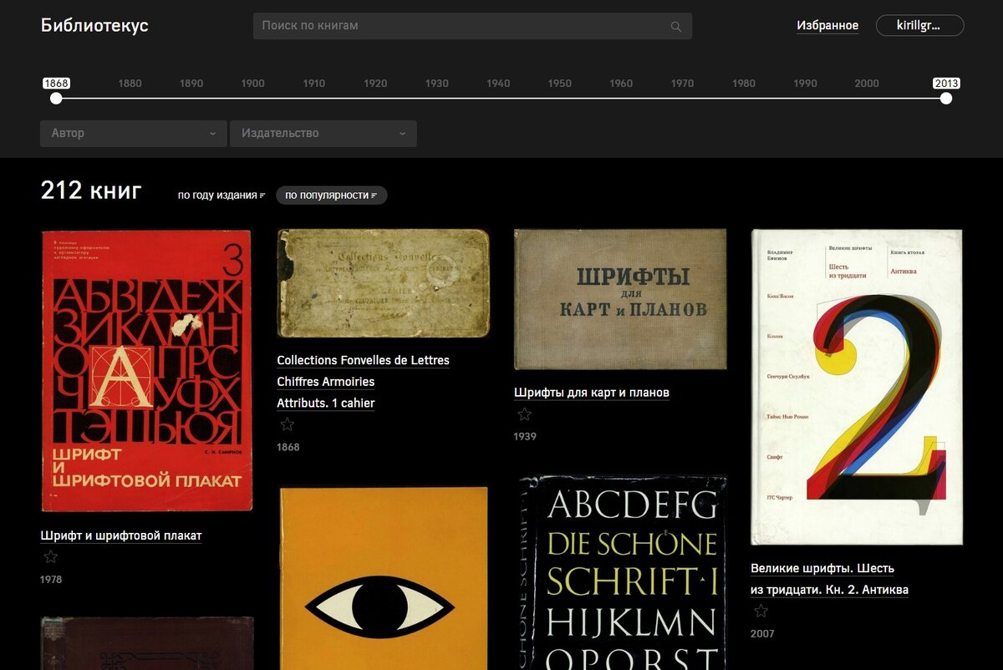Open the orange cover with eye
This screenshot has width=1003, height=670.
click(x=384, y=579)
